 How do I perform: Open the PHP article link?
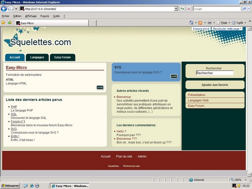tap(14, 107)
